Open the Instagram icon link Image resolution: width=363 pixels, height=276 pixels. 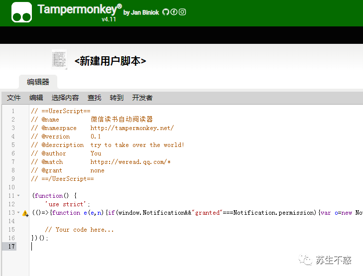click(x=182, y=12)
